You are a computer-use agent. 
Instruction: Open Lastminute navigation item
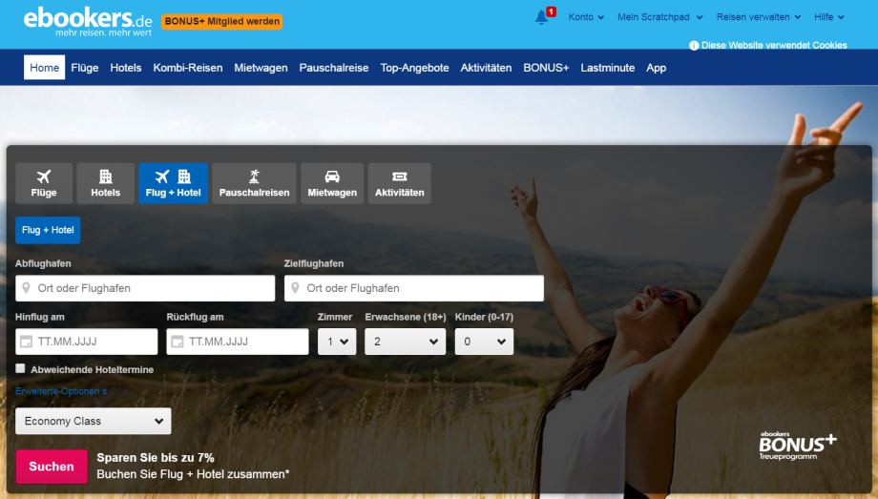608,68
